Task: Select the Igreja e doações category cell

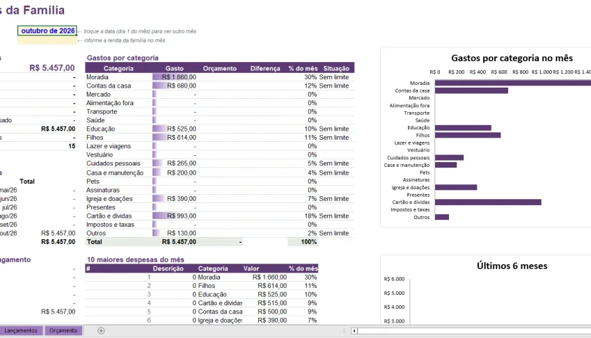Action: (x=119, y=199)
